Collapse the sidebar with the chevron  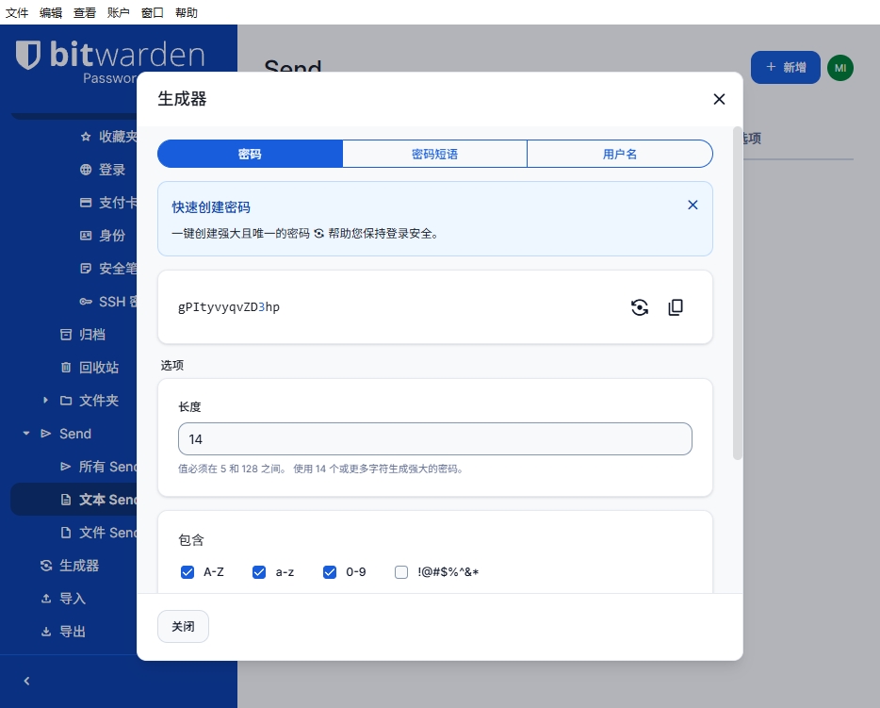pyautogui.click(x=26, y=681)
